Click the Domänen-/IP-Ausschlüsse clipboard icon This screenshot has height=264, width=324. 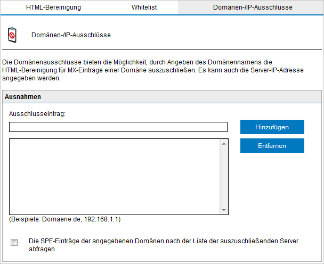tap(12, 35)
